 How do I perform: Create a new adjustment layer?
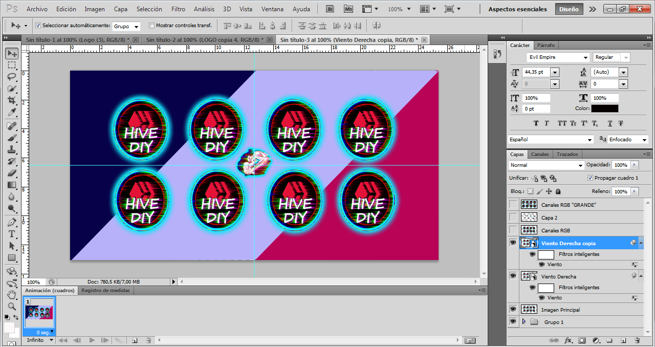(596, 340)
